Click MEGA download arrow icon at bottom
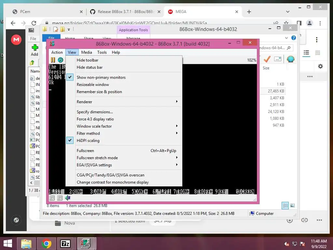 290,220
